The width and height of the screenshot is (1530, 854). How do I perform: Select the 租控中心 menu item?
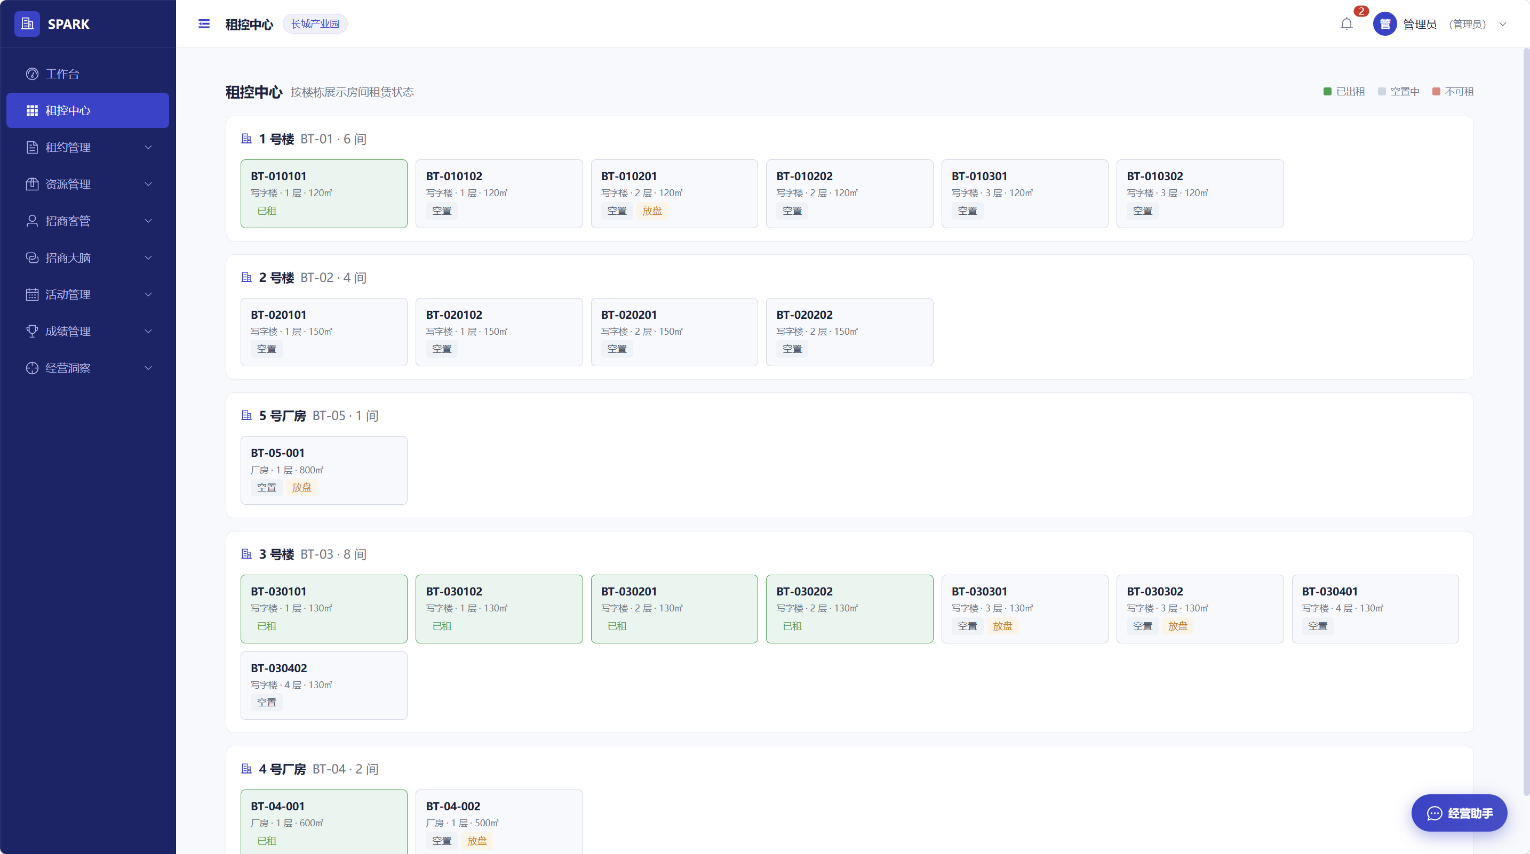click(x=87, y=110)
